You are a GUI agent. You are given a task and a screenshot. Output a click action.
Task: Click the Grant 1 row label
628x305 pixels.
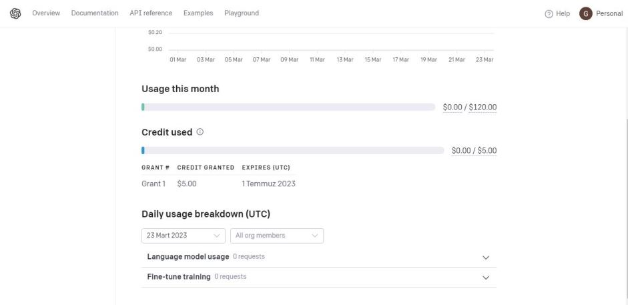coord(153,184)
